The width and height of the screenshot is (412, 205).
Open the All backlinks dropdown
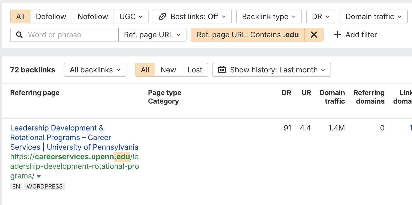pyautogui.click(x=95, y=70)
